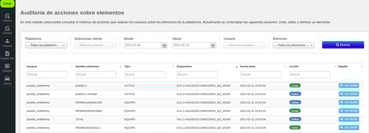
Task: Open the Usuarios sidebar icon
Action: click(7, 41)
